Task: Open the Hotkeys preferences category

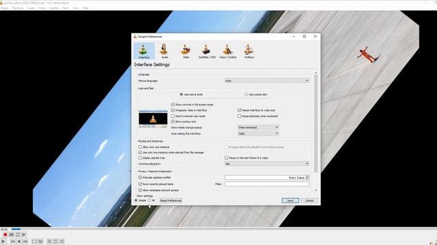Action: click(249, 51)
